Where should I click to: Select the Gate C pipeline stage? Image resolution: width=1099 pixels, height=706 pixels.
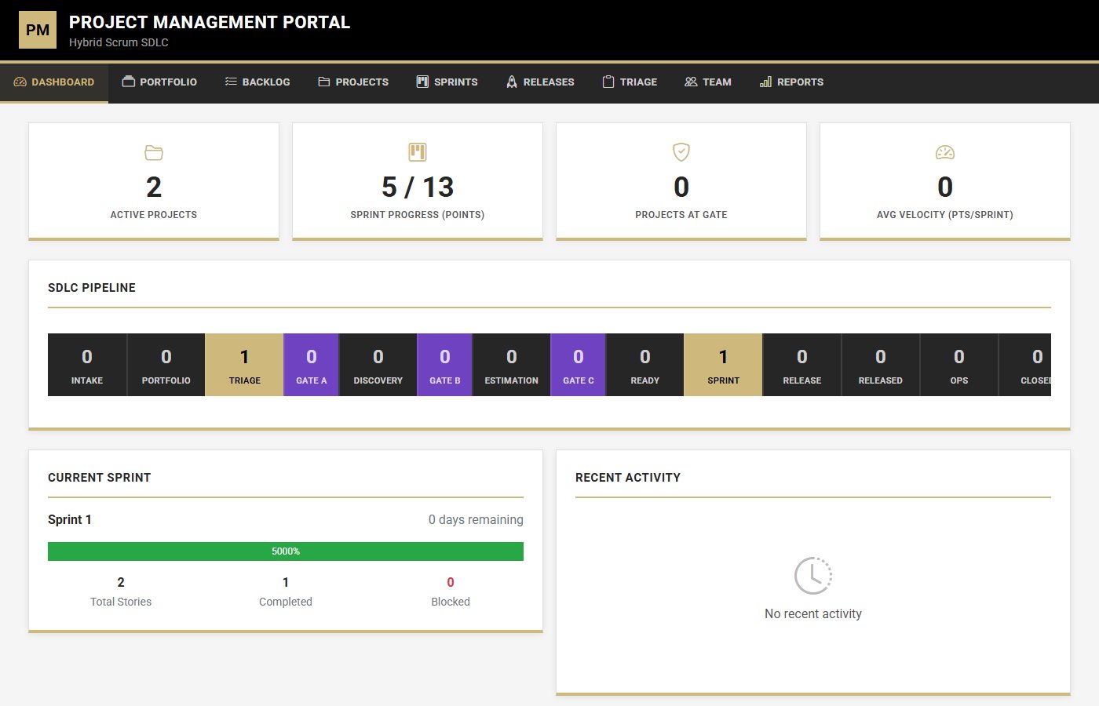click(578, 365)
